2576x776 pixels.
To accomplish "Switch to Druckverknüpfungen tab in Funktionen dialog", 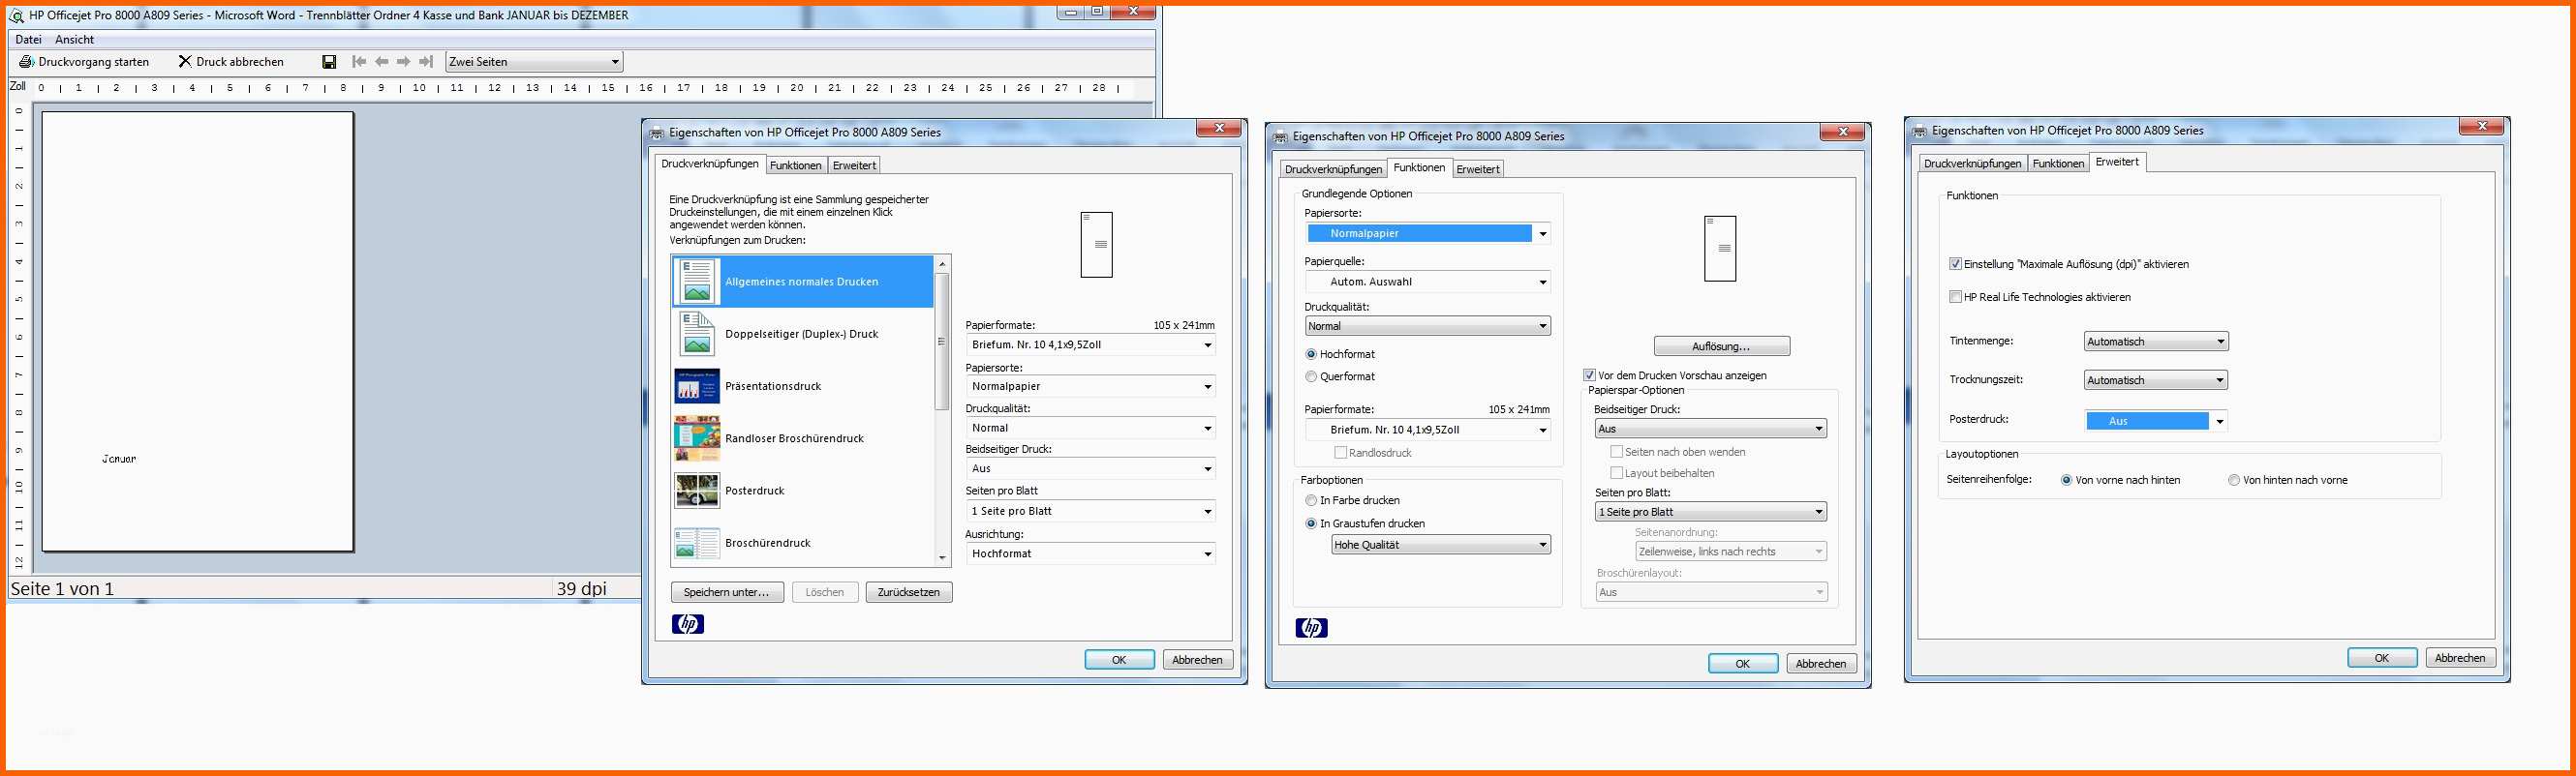I will pos(1333,169).
